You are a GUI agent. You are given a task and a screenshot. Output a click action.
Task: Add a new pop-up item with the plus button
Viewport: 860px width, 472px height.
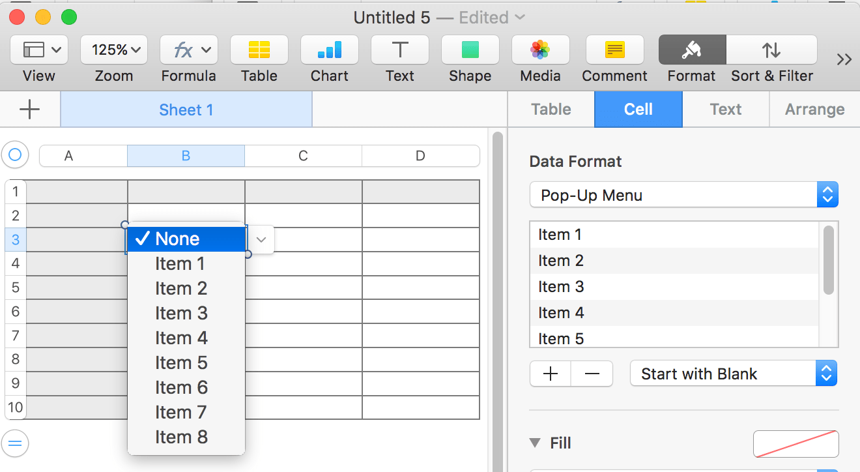pyautogui.click(x=551, y=373)
